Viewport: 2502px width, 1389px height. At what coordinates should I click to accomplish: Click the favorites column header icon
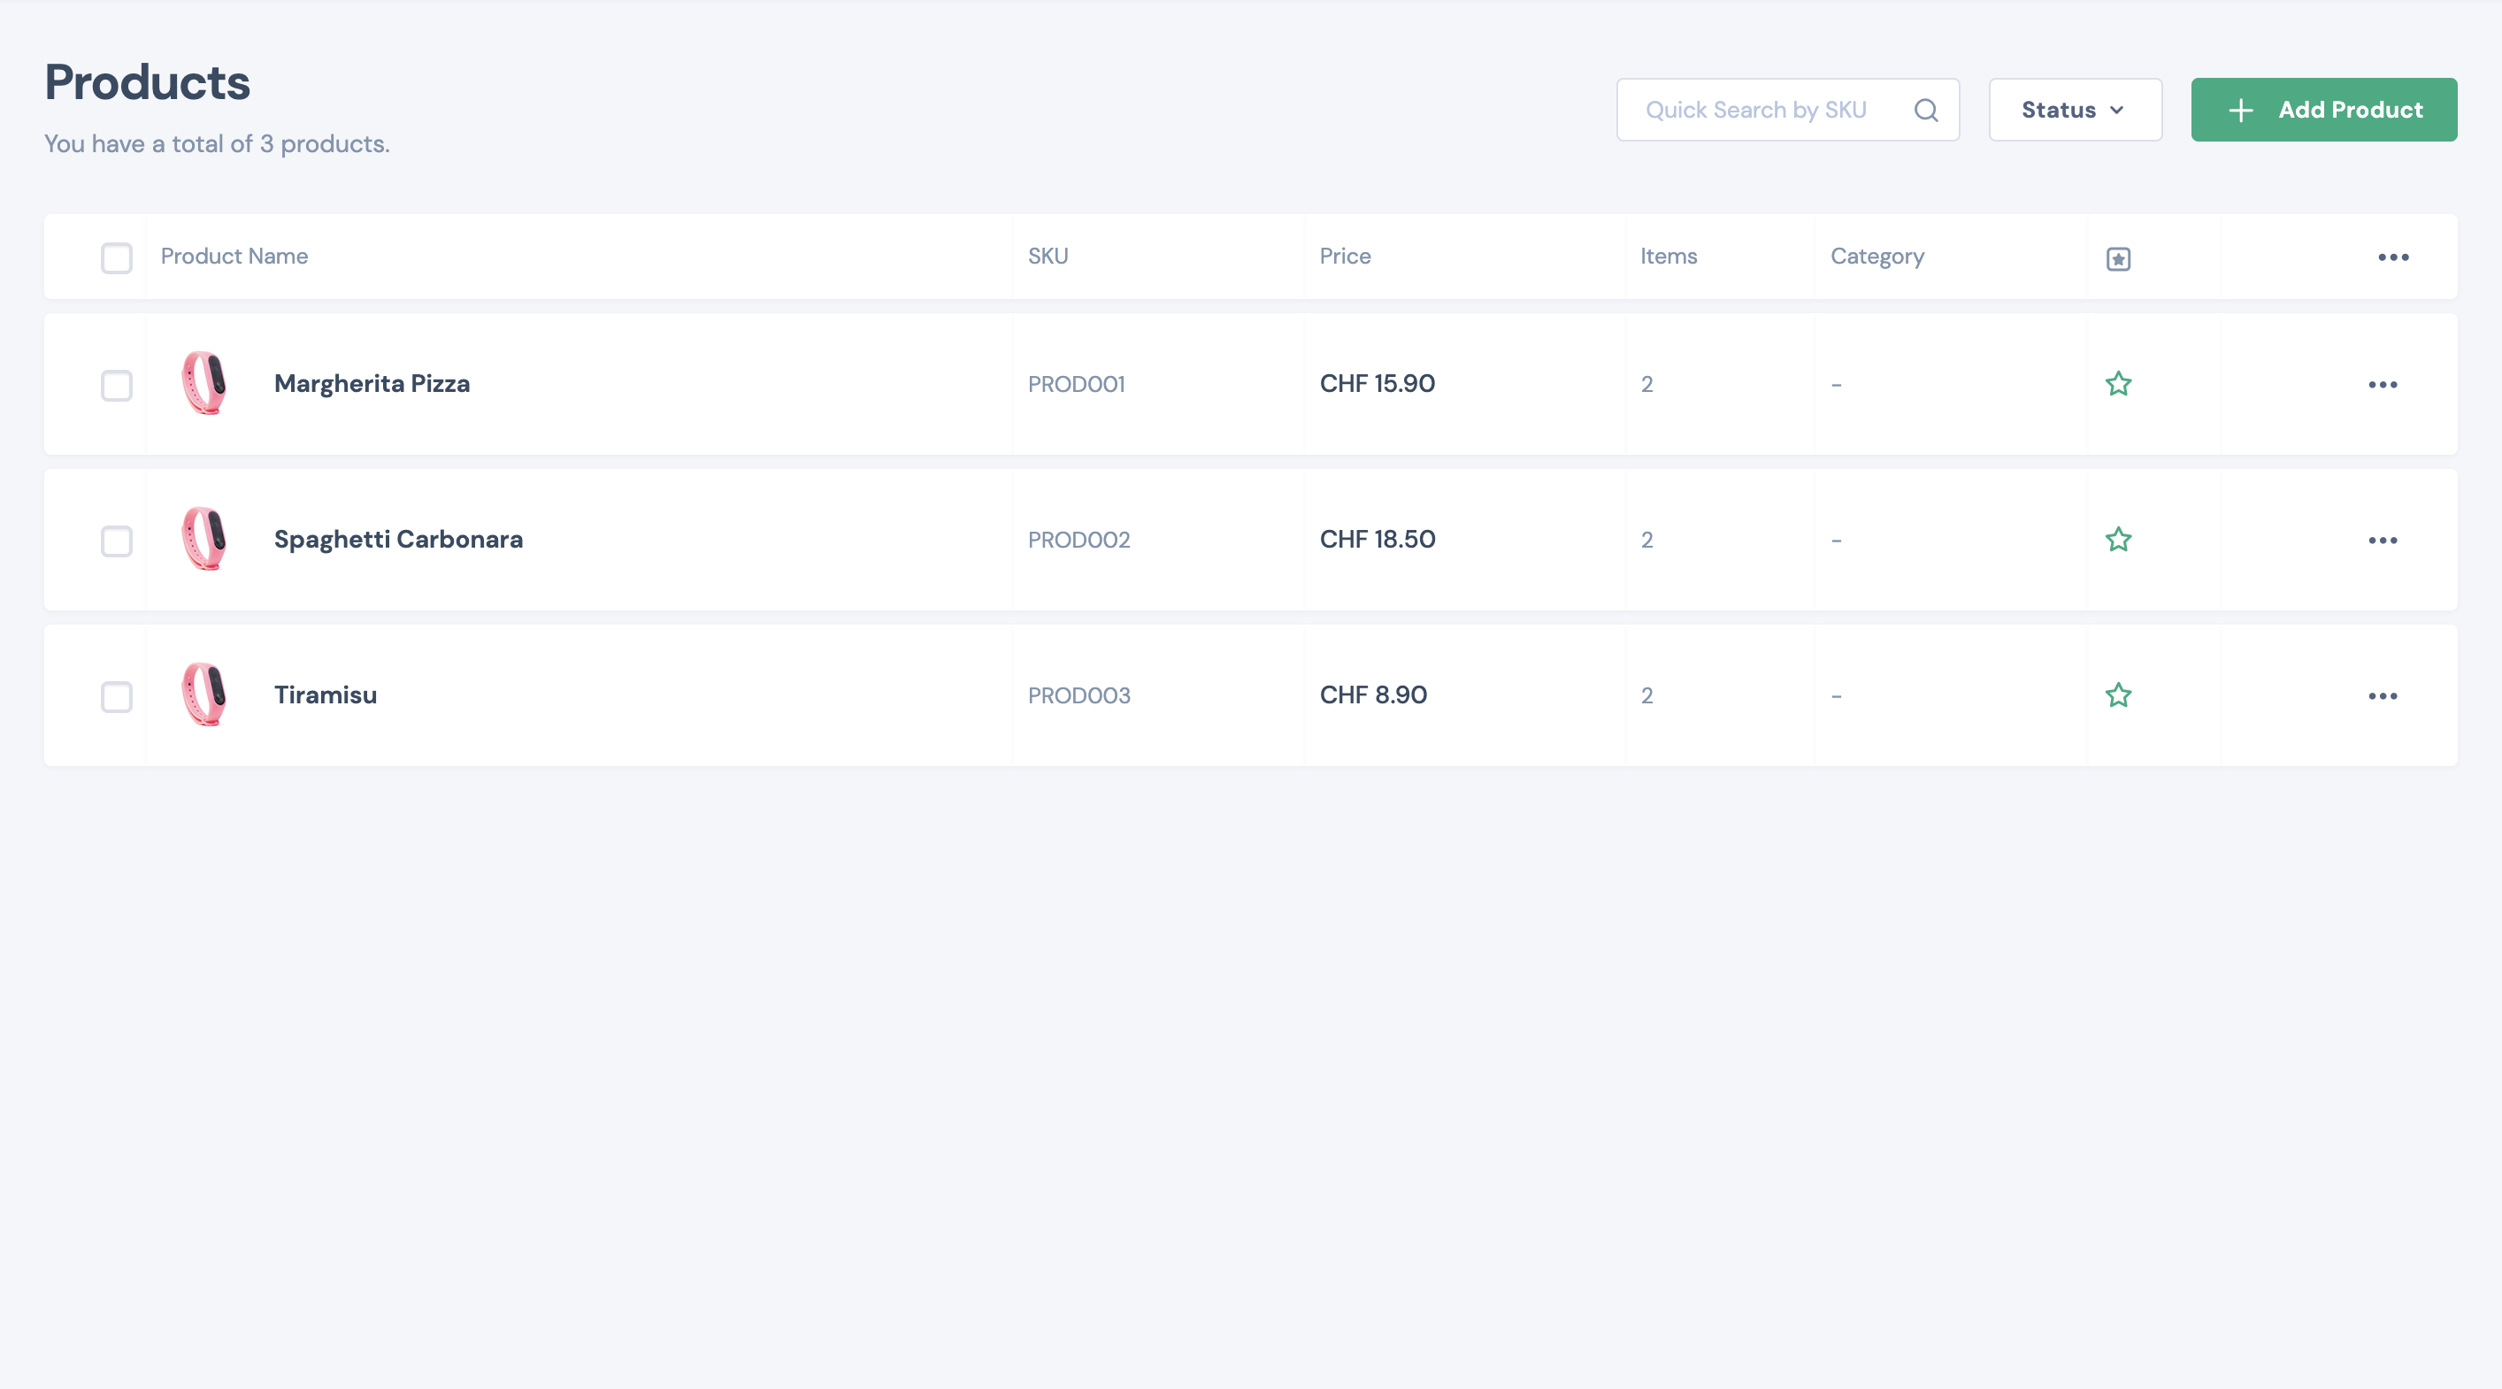point(2117,258)
